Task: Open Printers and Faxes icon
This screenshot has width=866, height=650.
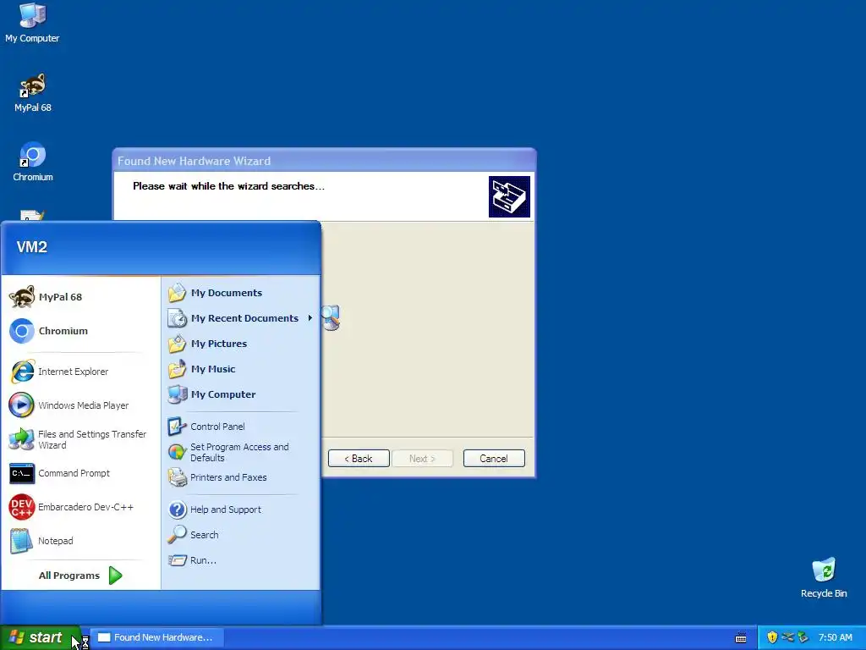Action: (x=178, y=477)
